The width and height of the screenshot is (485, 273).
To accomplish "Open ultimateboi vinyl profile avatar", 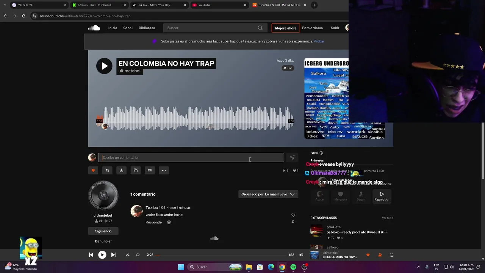I will click(x=103, y=195).
